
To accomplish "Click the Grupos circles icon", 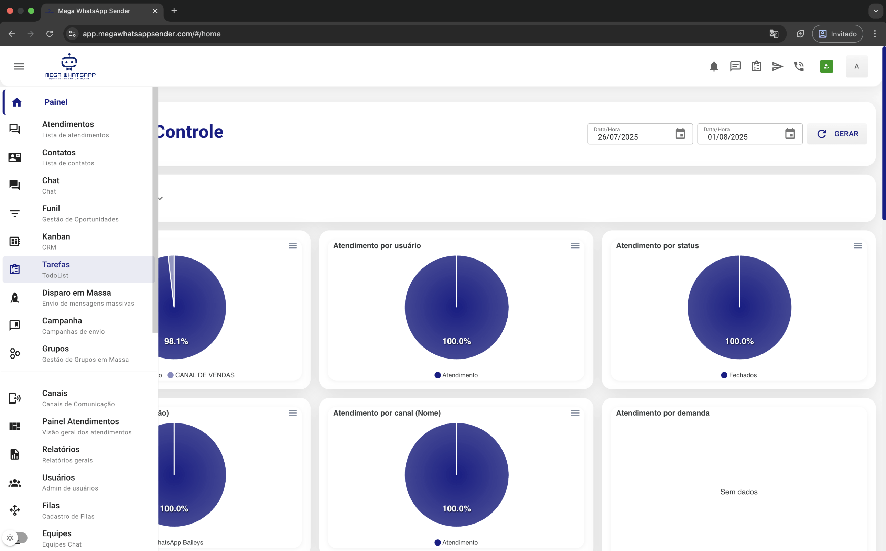I will [x=14, y=353].
